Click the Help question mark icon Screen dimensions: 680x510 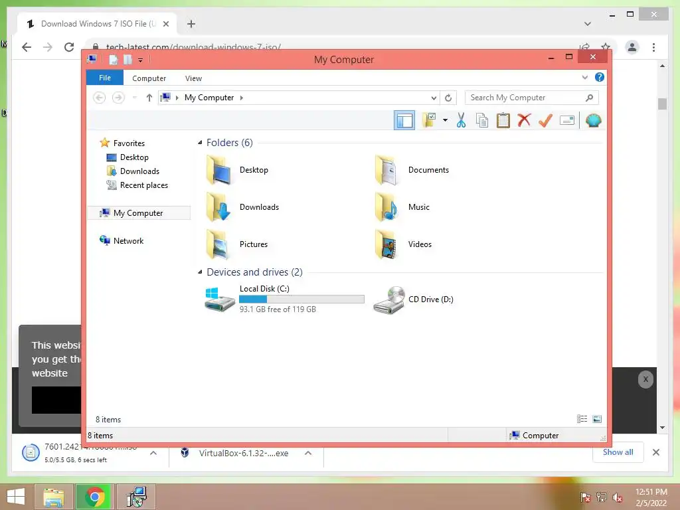(x=600, y=77)
